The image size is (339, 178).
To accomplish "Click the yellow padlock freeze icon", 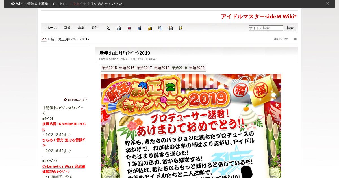I will pyautogui.click(x=150, y=28).
